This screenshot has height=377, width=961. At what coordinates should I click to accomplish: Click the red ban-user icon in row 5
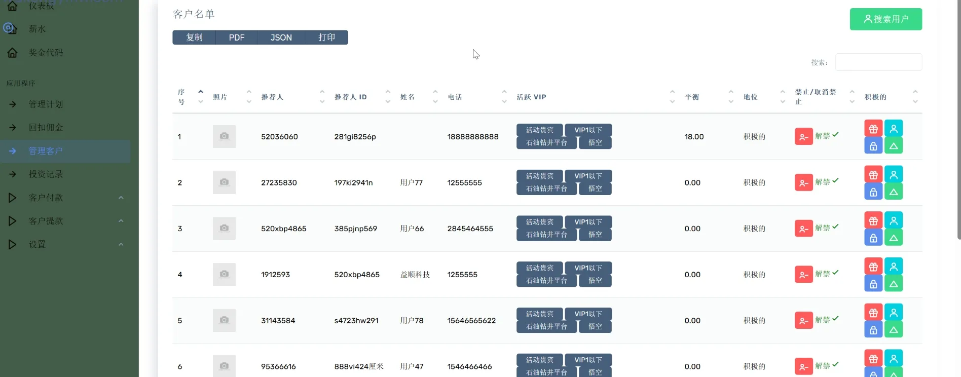[803, 321]
